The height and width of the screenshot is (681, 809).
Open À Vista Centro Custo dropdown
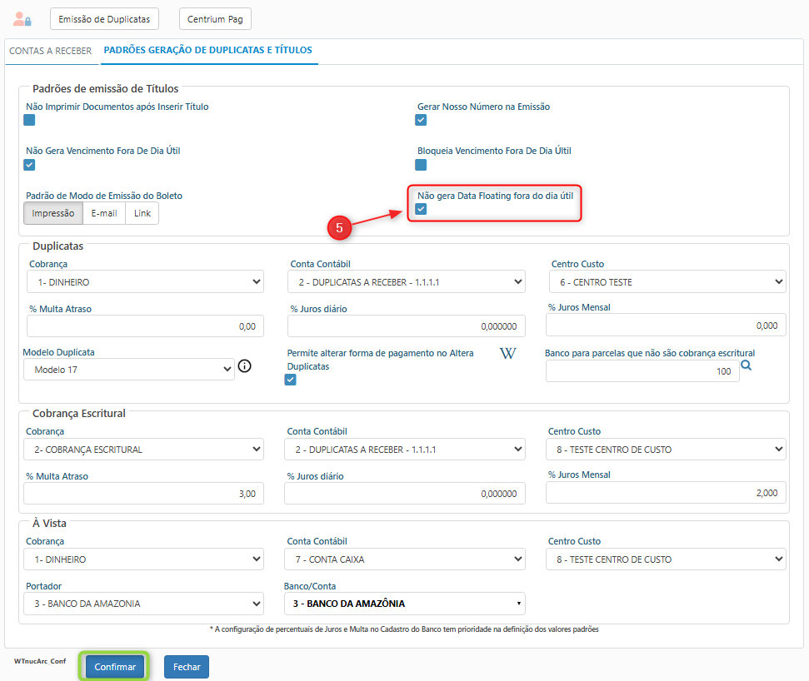pos(666,559)
